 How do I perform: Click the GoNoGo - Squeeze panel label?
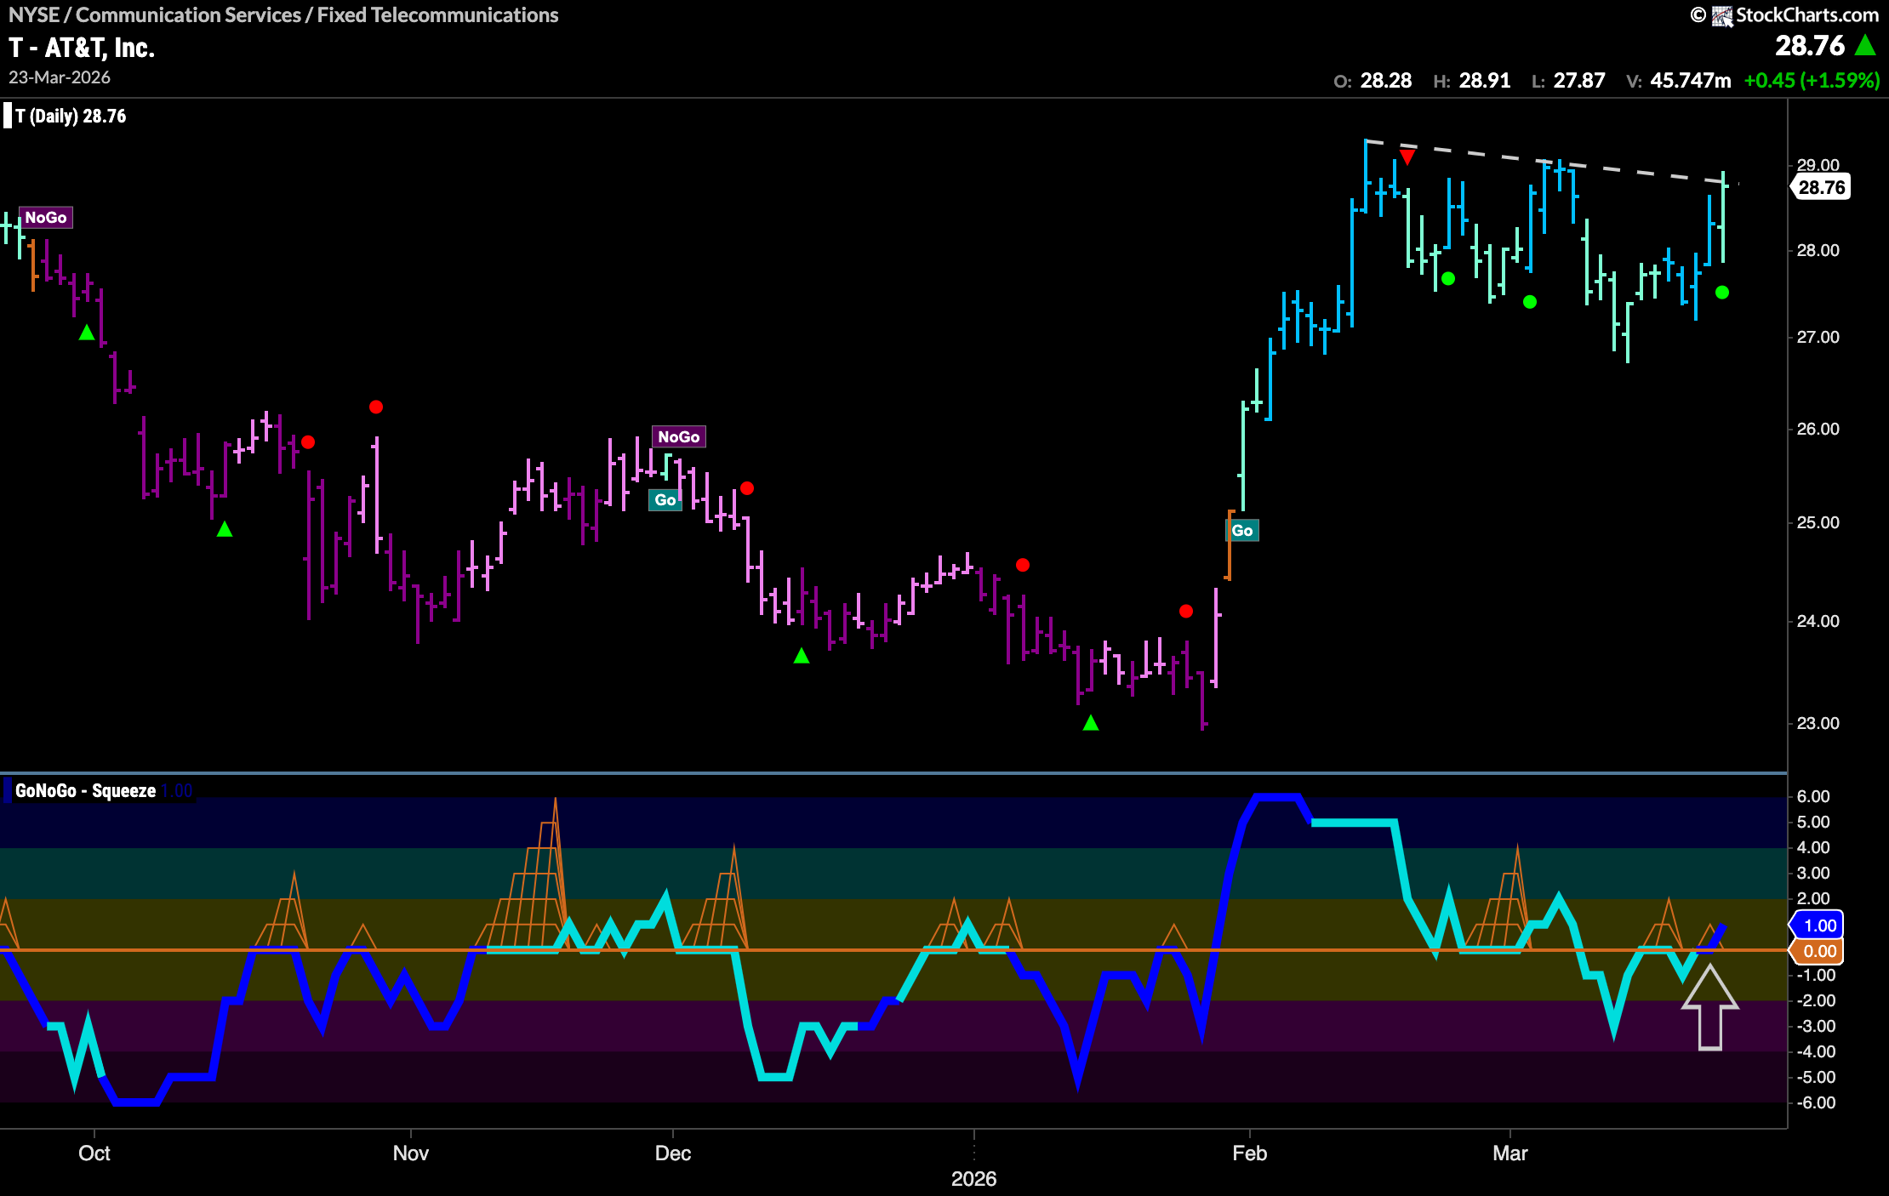[x=85, y=791]
